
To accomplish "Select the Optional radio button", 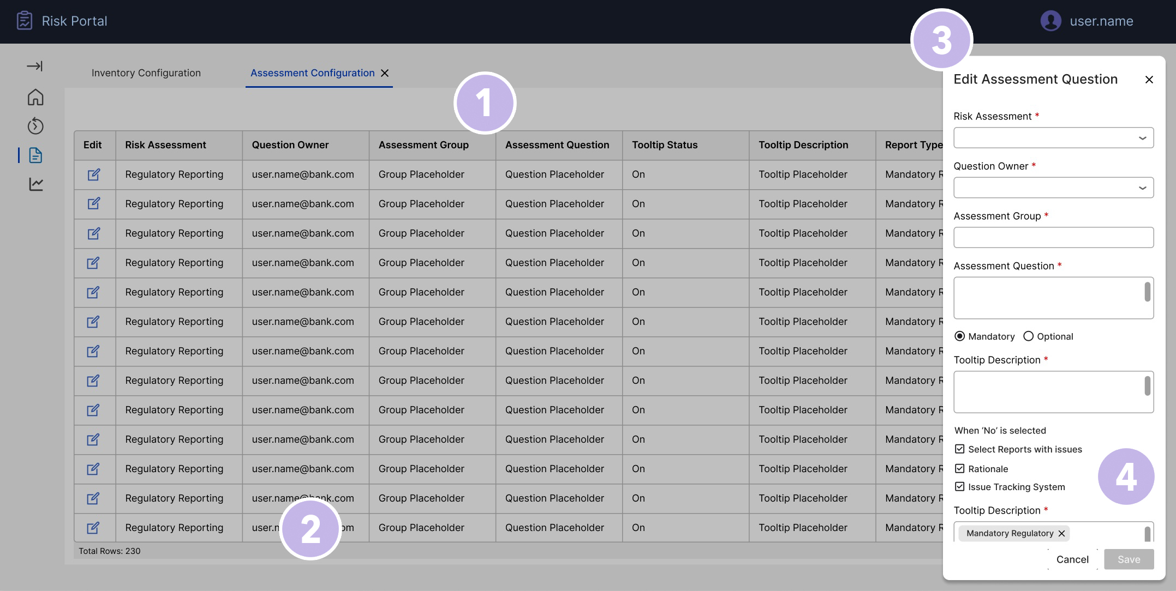I will click(x=1028, y=336).
